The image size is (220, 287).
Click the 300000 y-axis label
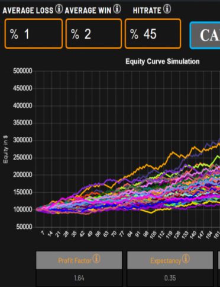pyautogui.click(x=22, y=140)
